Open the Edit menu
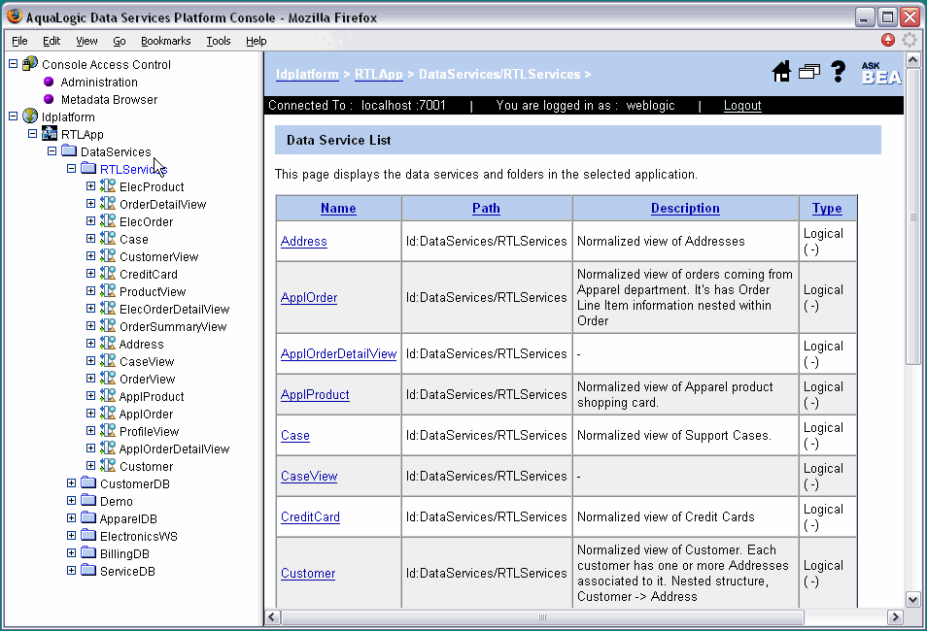 (x=51, y=41)
